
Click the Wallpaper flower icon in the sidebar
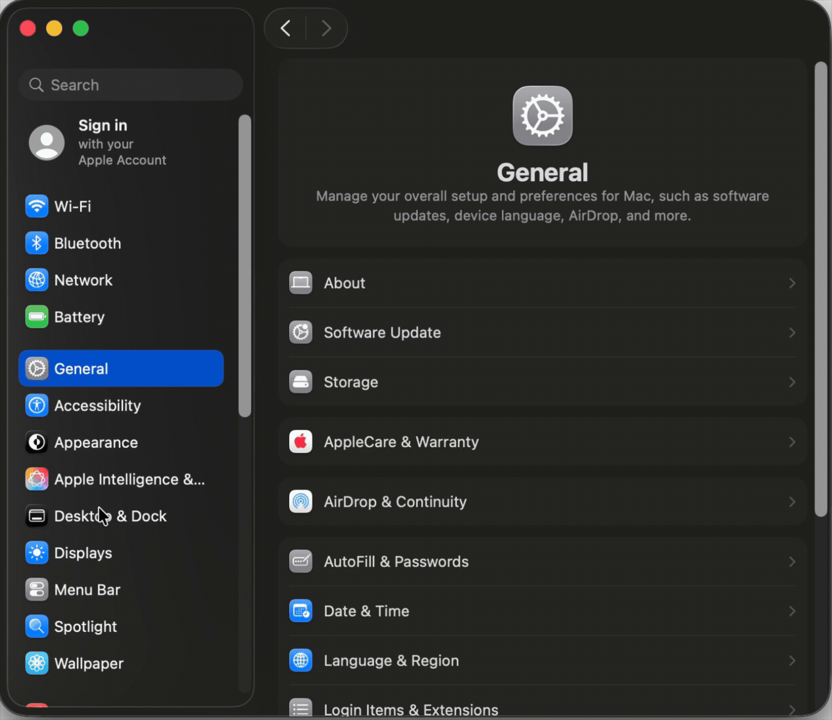pos(37,664)
